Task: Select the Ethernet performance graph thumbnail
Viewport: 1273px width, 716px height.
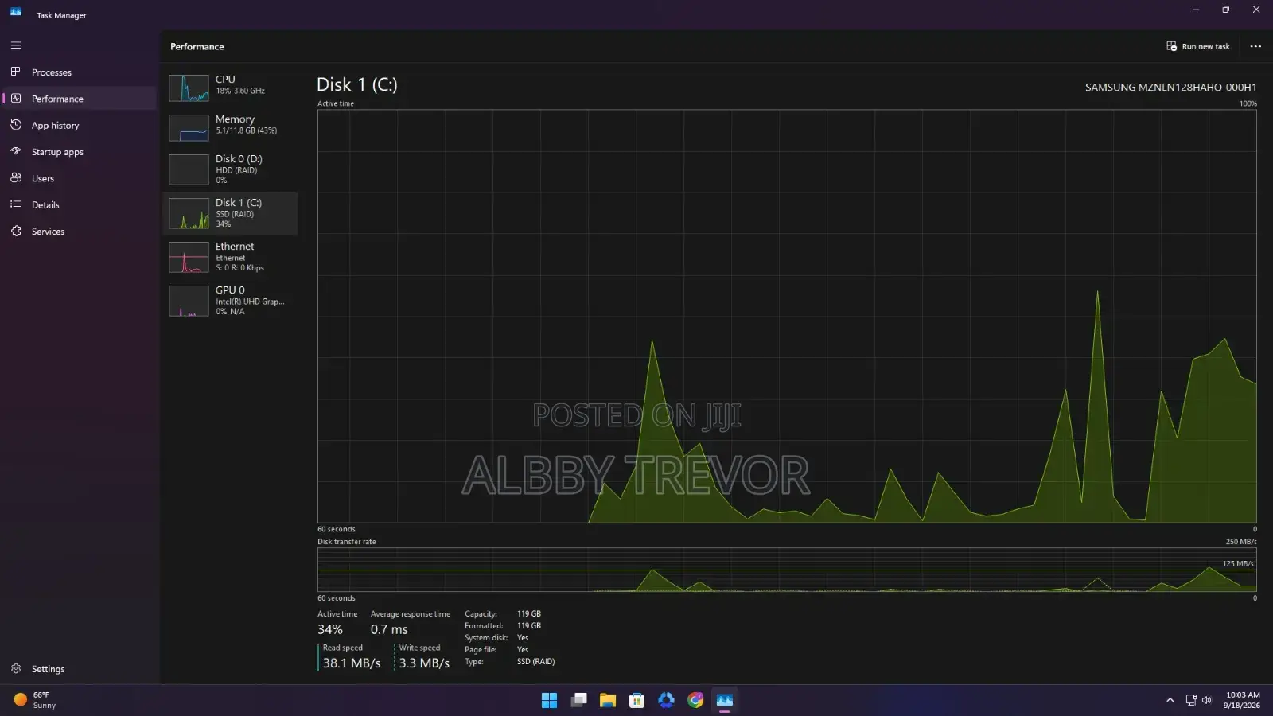Action: point(189,257)
